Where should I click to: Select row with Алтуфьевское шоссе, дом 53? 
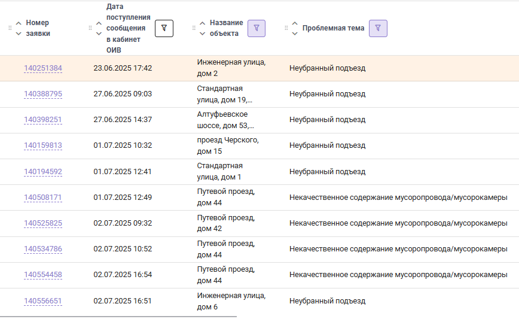pos(259,120)
